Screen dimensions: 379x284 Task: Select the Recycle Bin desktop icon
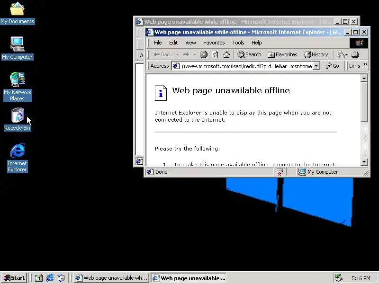click(x=17, y=119)
